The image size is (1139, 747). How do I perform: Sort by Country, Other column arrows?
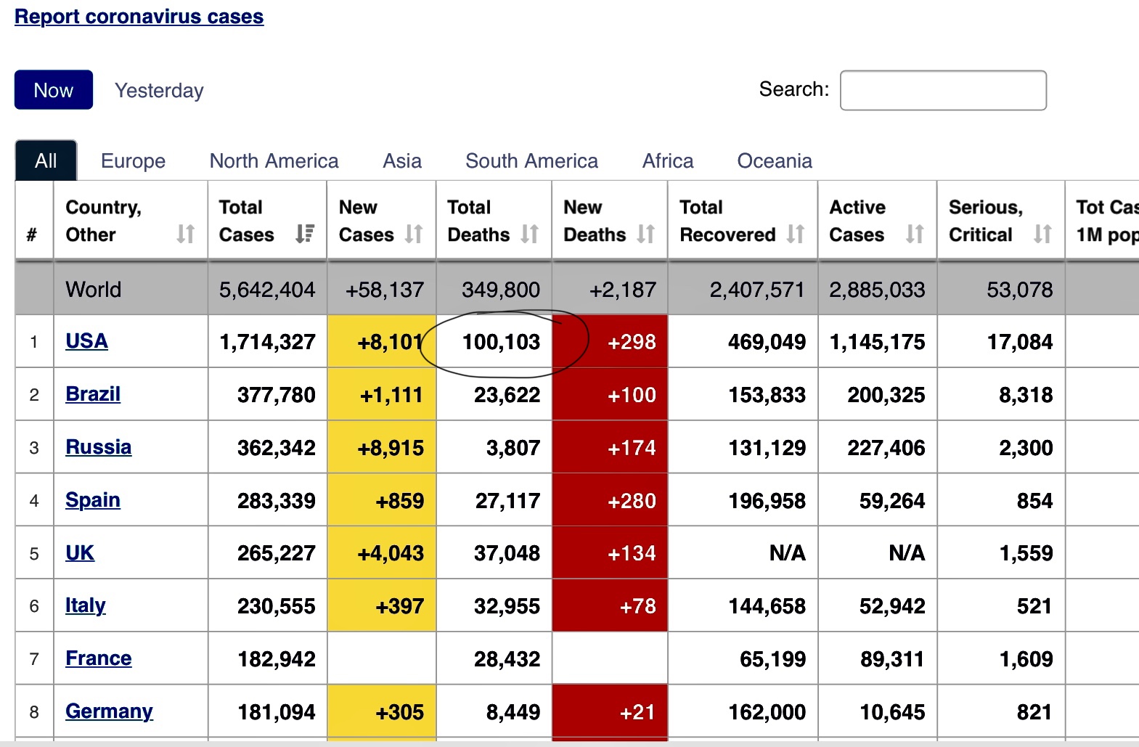[x=186, y=234]
